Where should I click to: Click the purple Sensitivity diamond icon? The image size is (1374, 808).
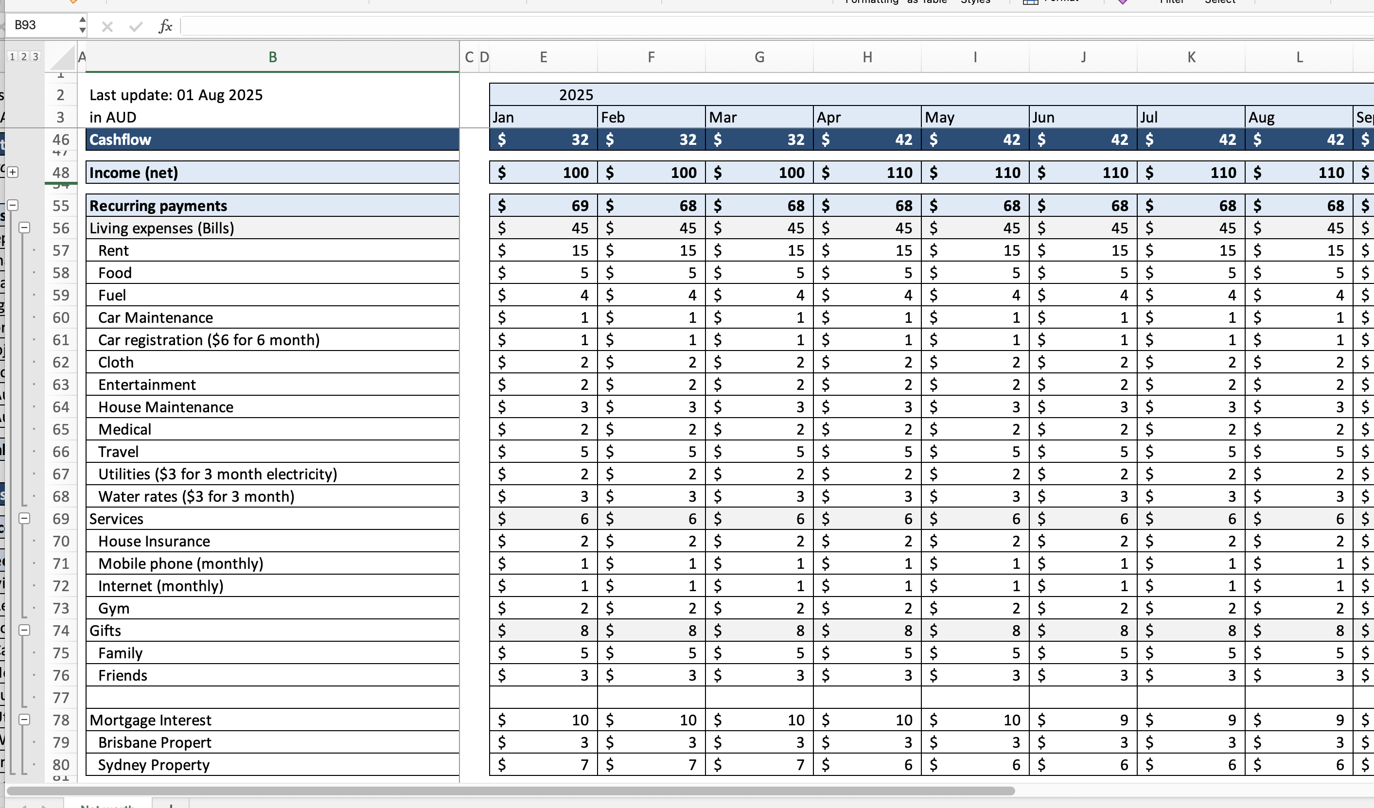(x=1123, y=2)
